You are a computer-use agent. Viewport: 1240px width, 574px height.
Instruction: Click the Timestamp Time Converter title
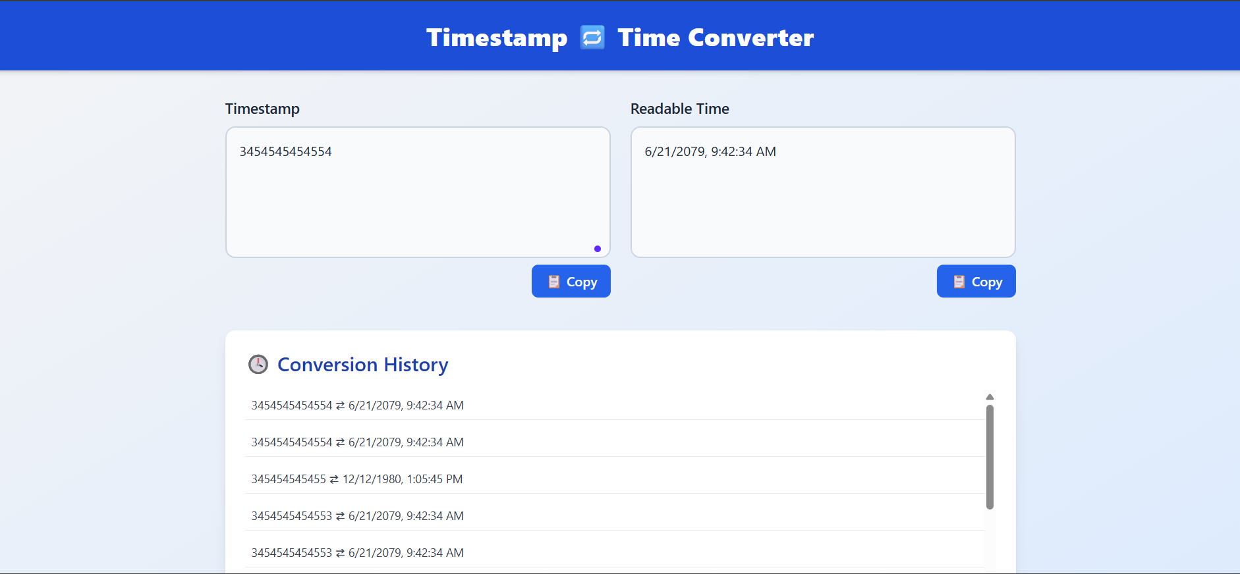[x=620, y=38]
